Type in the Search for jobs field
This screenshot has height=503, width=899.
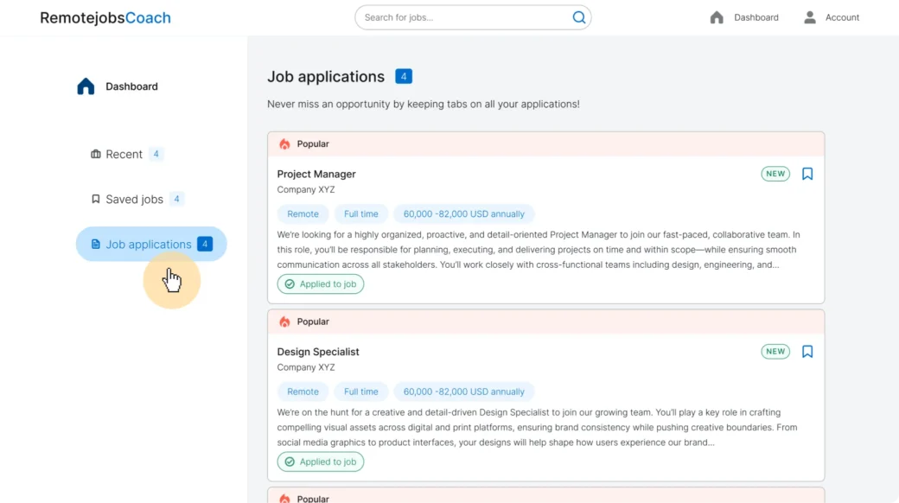[x=462, y=17]
